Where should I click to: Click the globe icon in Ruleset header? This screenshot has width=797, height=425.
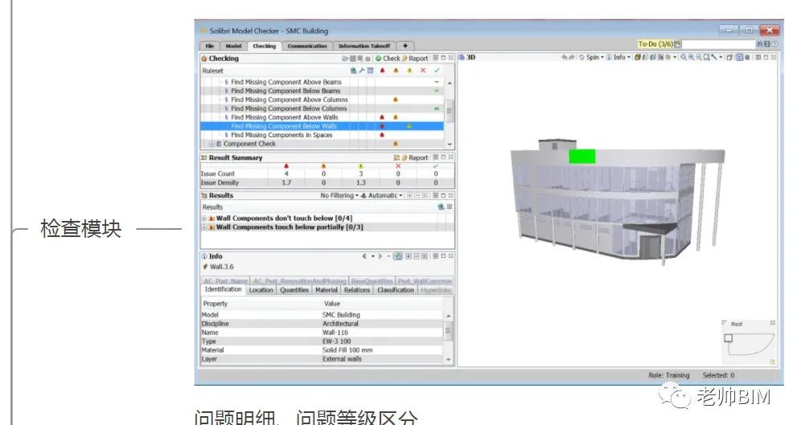tap(353, 71)
